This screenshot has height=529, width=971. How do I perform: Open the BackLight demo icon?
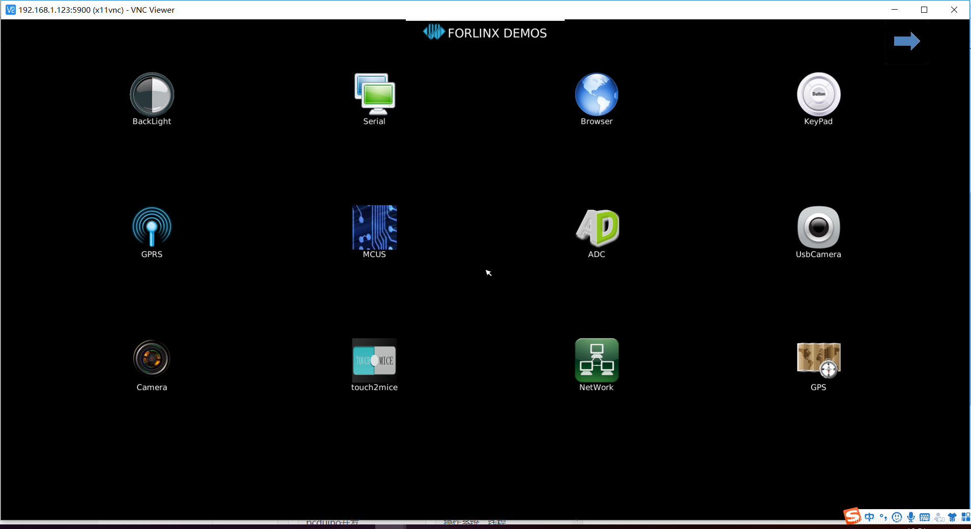(x=152, y=94)
